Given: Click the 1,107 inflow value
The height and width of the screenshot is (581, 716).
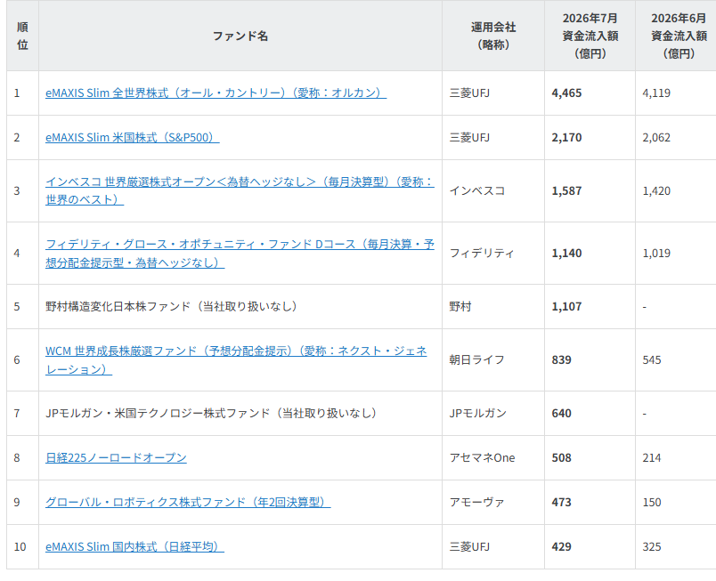Looking at the screenshot, I should [566, 306].
